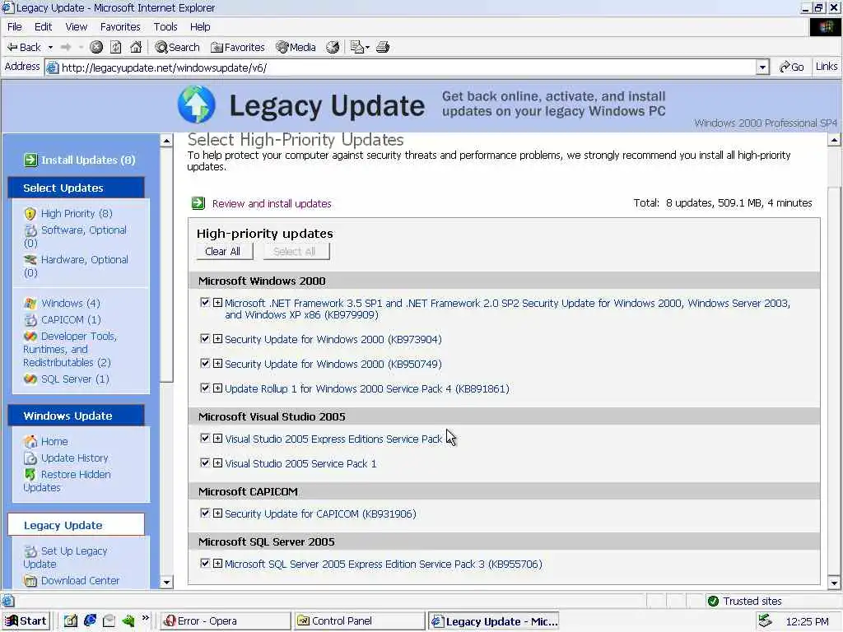Viewport: 843px width, 632px height.
Task: Open the Address bar dropdown arrow
Action: [762, 67]
